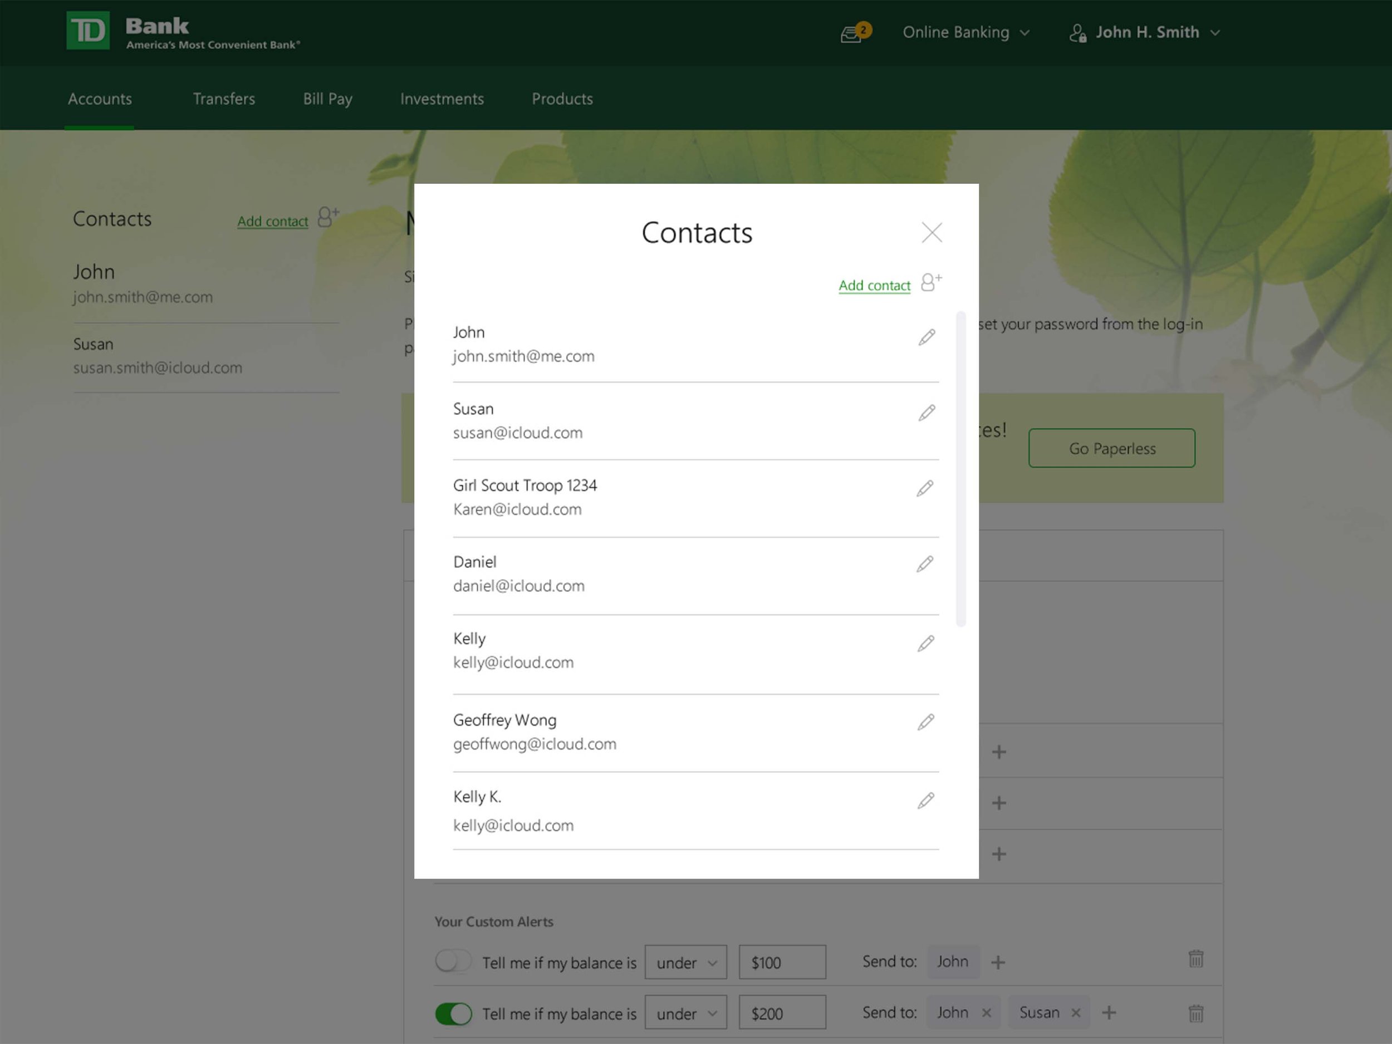
Task: Add recipient to $100 alert
Action: pos(998,962)
